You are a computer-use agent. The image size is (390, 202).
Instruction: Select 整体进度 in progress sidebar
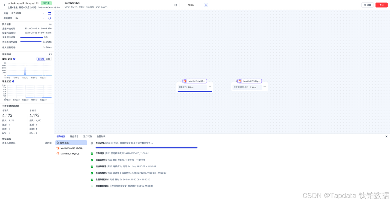coord(71,143)
